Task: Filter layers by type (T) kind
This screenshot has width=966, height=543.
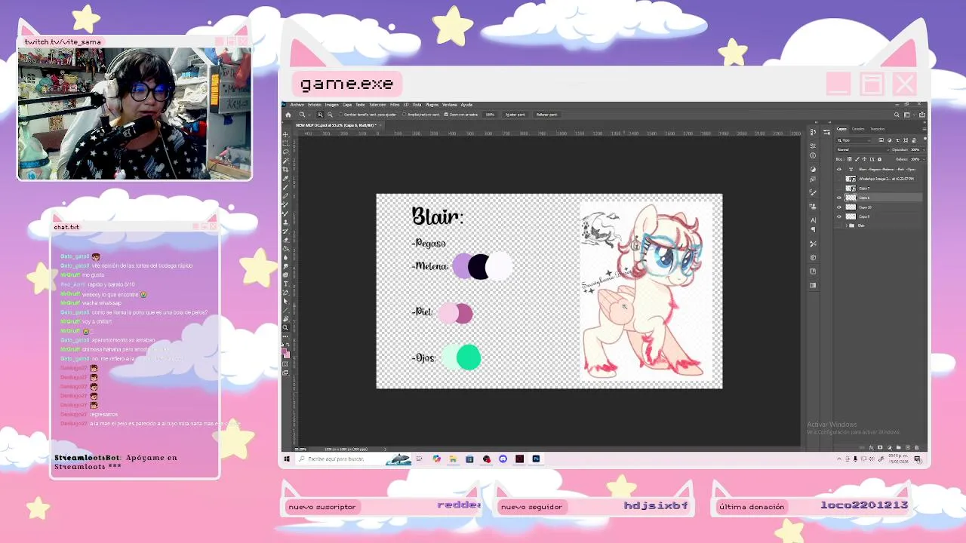Action: (897, 140)
